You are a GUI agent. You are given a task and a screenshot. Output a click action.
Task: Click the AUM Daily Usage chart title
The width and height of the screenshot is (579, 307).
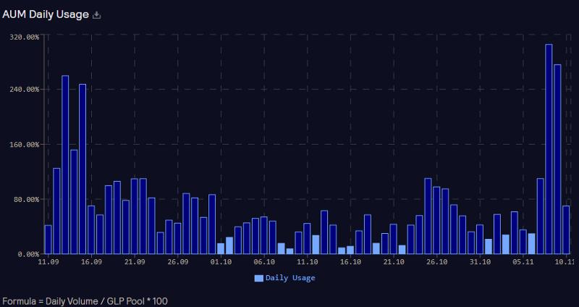[x=46, y=14]
